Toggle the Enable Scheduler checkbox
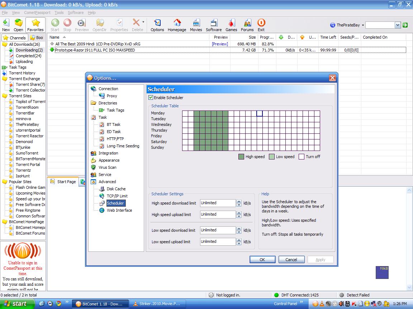This screenshot has width=413, height=309. coord(151,98)
